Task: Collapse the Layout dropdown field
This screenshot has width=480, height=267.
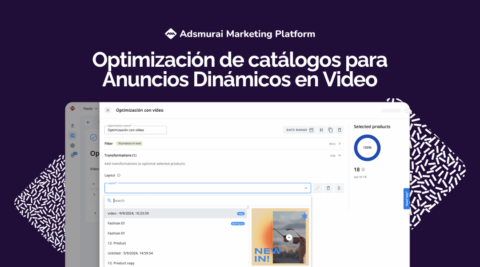Action: [x=208, y=188]
